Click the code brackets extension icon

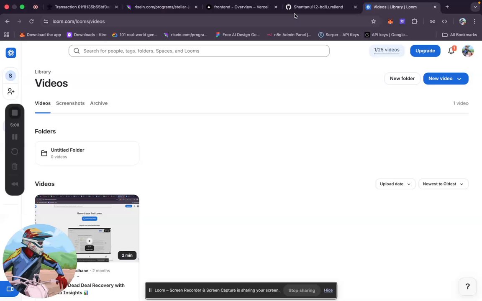[x=444, y=21]
